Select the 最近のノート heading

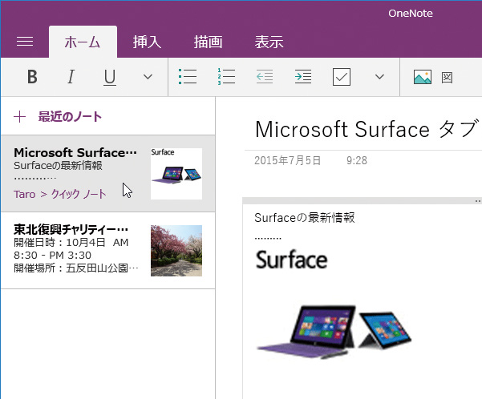[x=70, y=117]
